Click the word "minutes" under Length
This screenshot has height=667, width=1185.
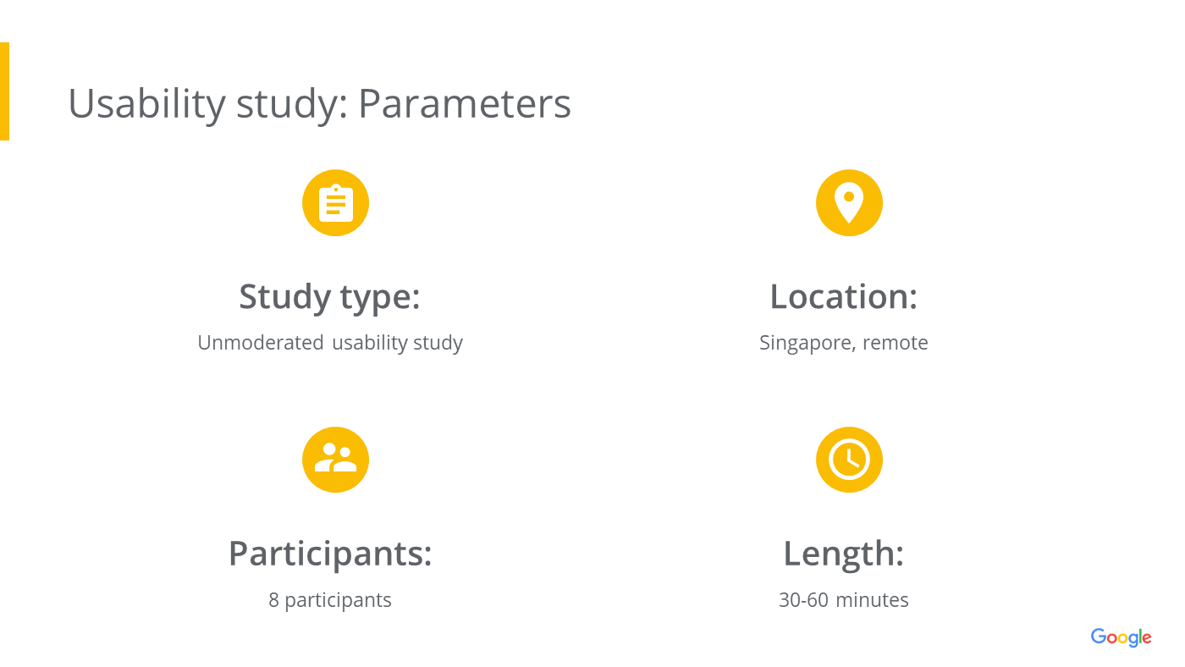tap(872, 600)
